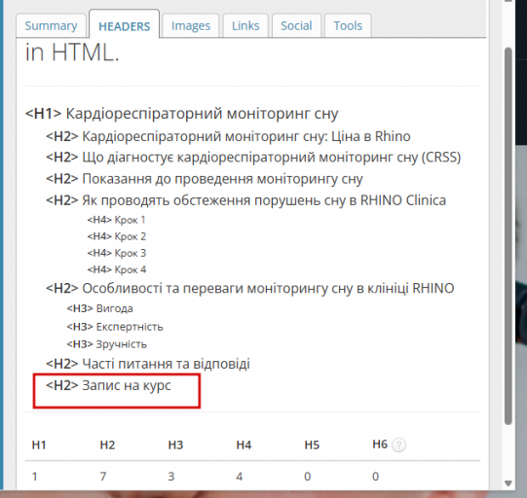Click the H2 column header in table
The image size is (527, 498).
107,445
